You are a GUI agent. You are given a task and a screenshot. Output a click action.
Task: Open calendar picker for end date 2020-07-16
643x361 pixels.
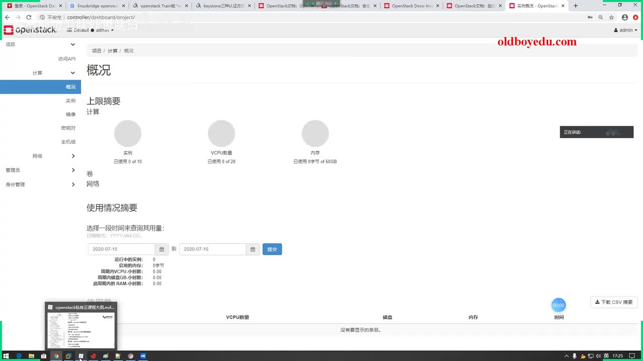point(253,249)
